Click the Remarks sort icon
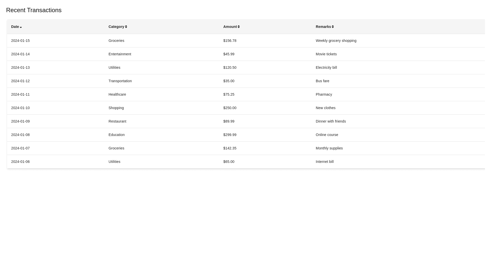 point(333,27)
